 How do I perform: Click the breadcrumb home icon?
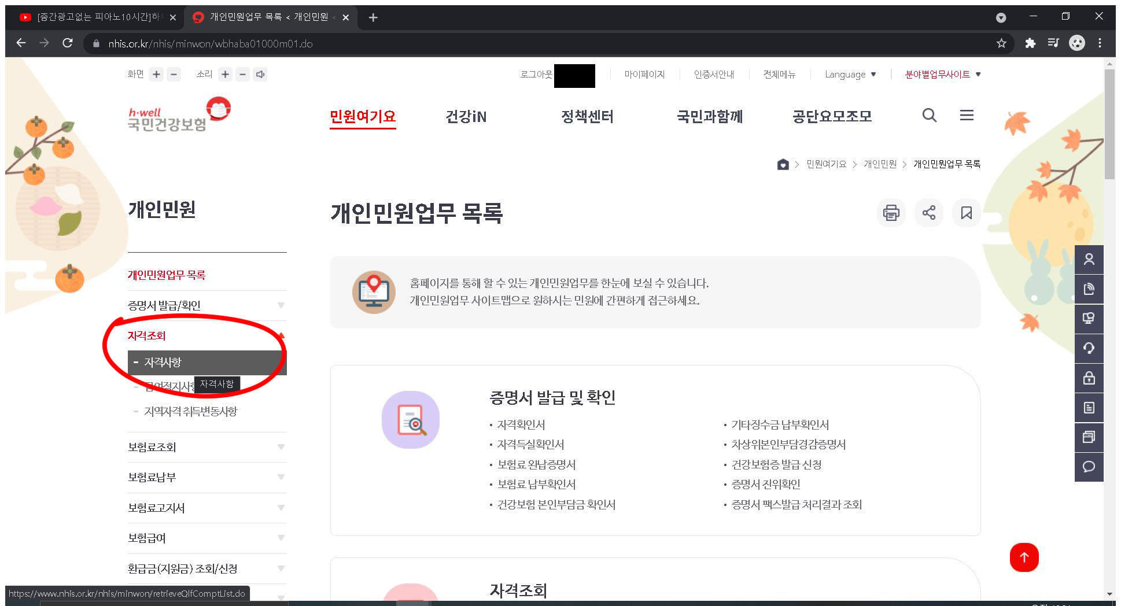783,164
